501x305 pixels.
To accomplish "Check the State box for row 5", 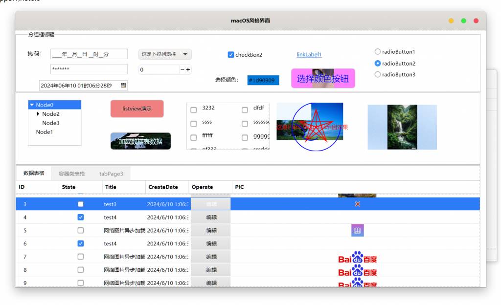I will click(x=81, y=230).
